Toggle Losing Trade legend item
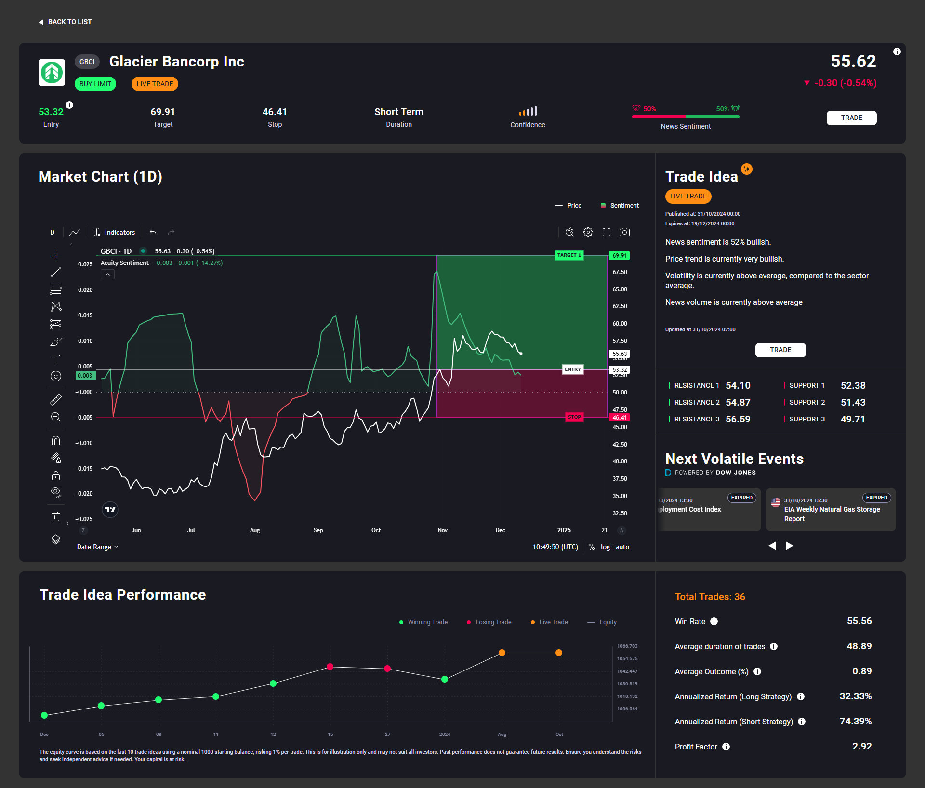 pyautogui.click(x=489, y=622)
